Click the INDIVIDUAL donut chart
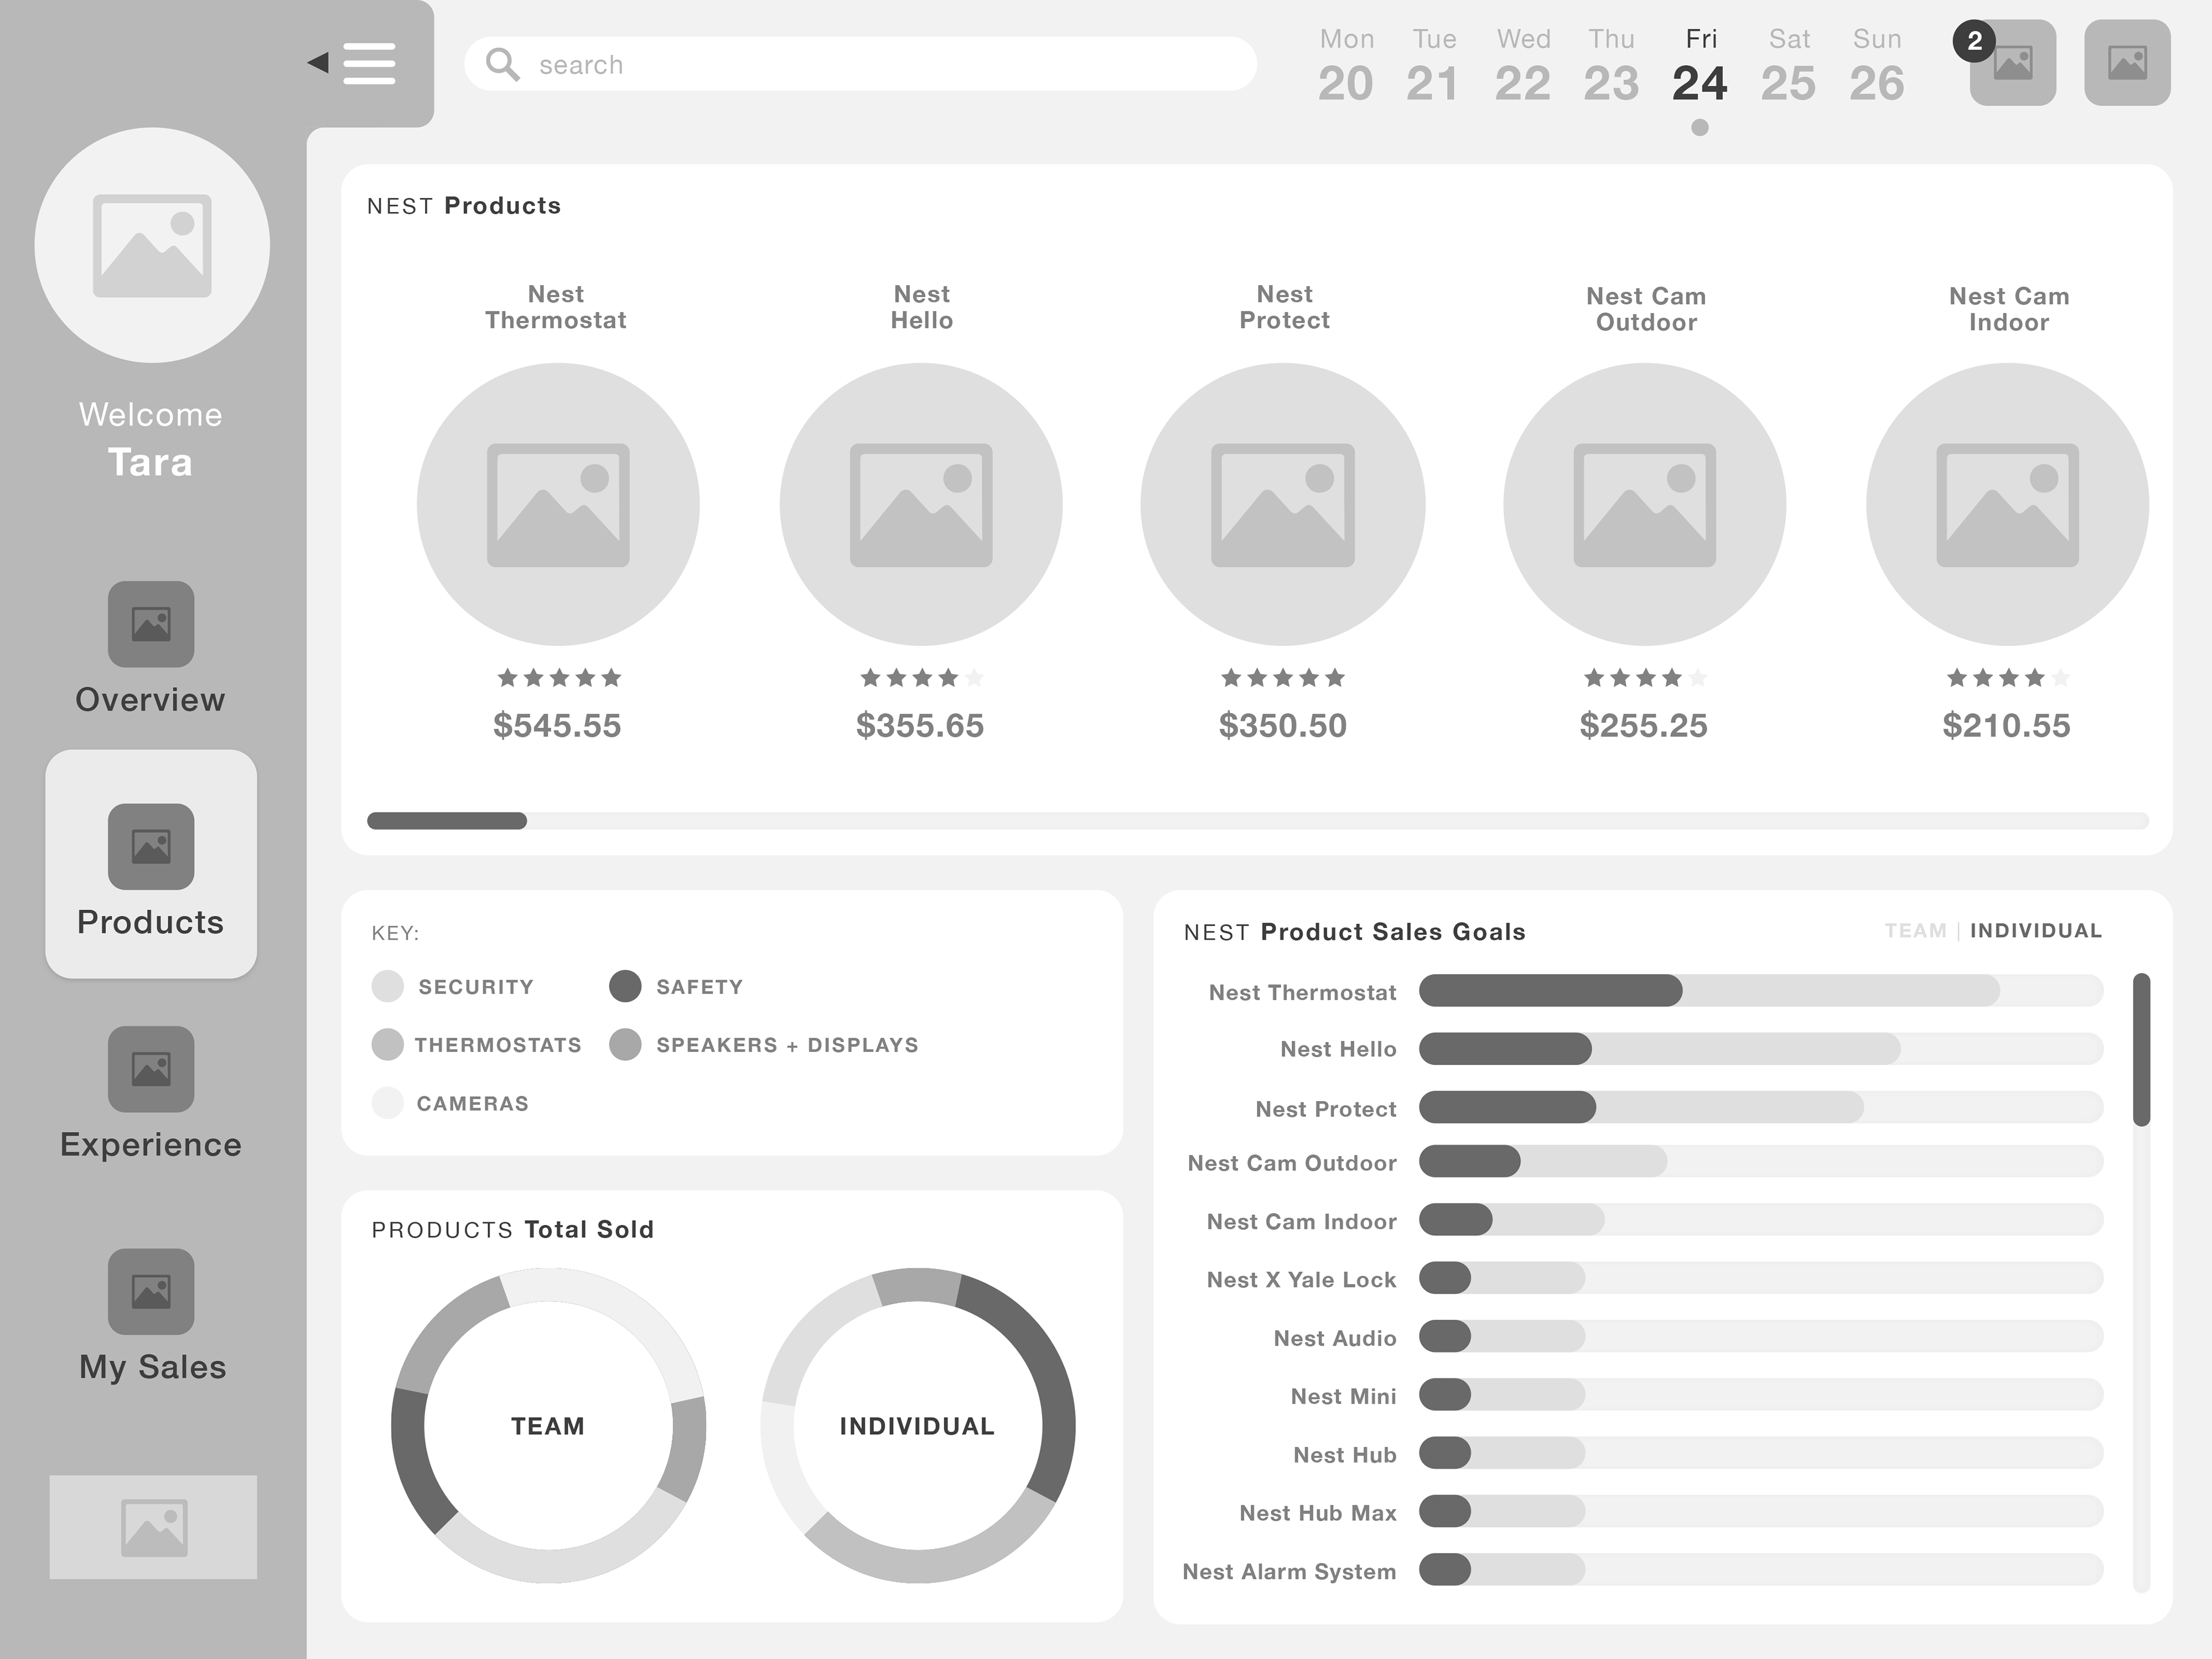This screenshot has height=1659, width=2212. tap(917, 1425)
